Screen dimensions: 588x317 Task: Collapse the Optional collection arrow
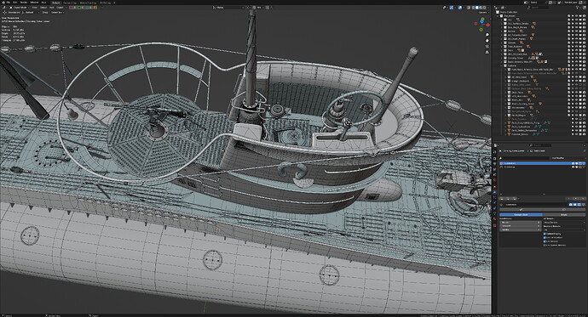[501, 65]
